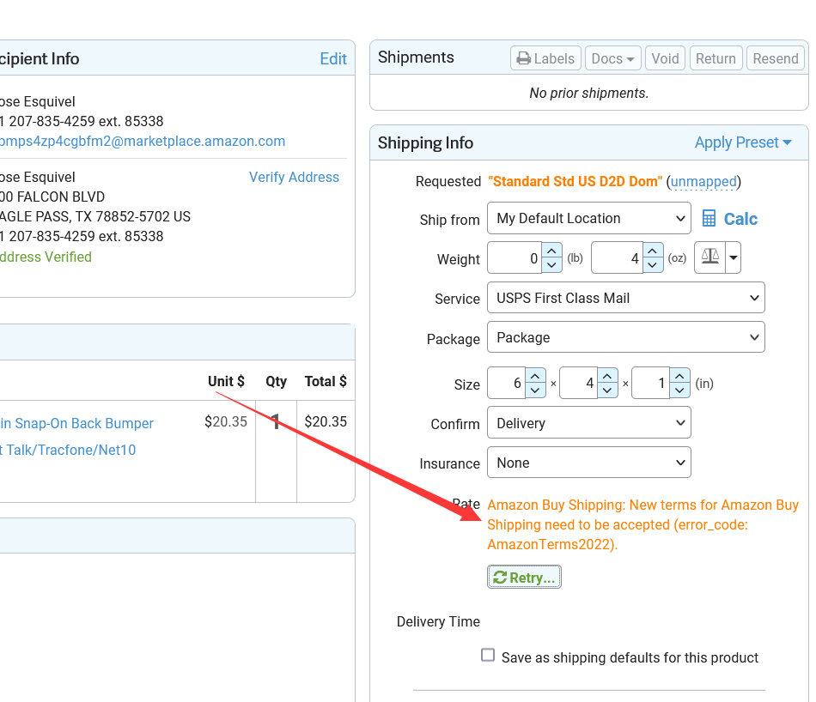Increase the pounds weight value
This screenshot has height=702, width=816.
(x=552, y=251)
